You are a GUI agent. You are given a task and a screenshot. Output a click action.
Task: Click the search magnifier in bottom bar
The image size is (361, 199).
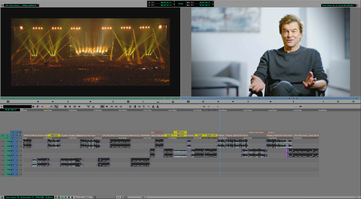click(x=95, y=197)
